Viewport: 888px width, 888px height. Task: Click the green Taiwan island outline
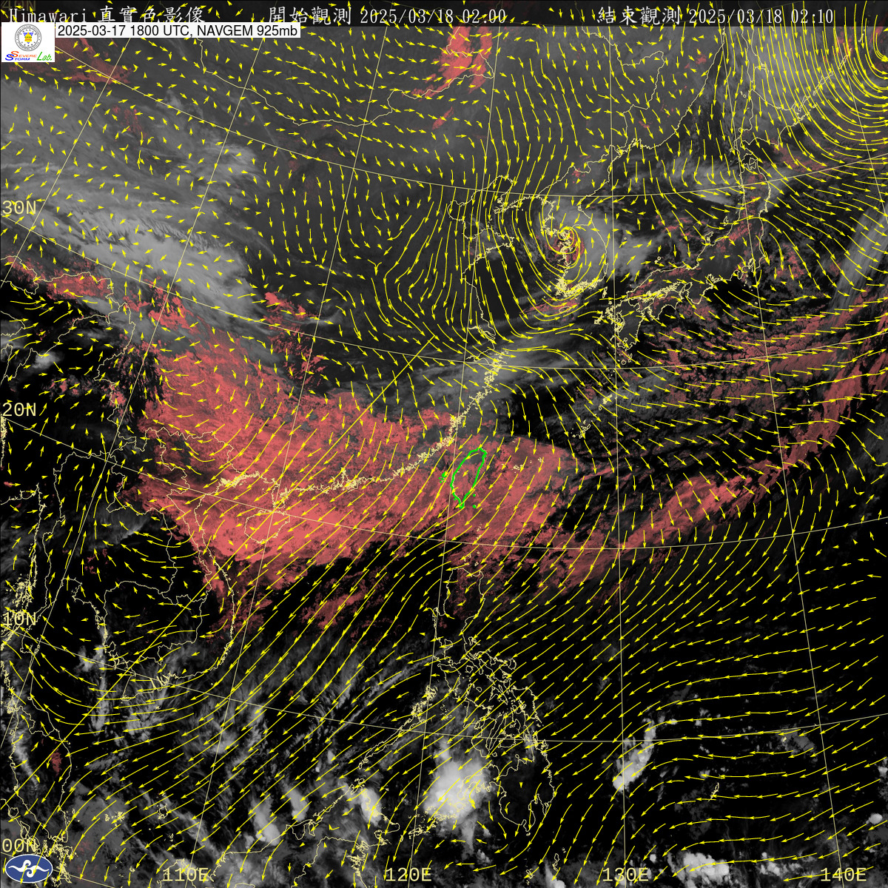pyautogui.click(x=467, y=478)
